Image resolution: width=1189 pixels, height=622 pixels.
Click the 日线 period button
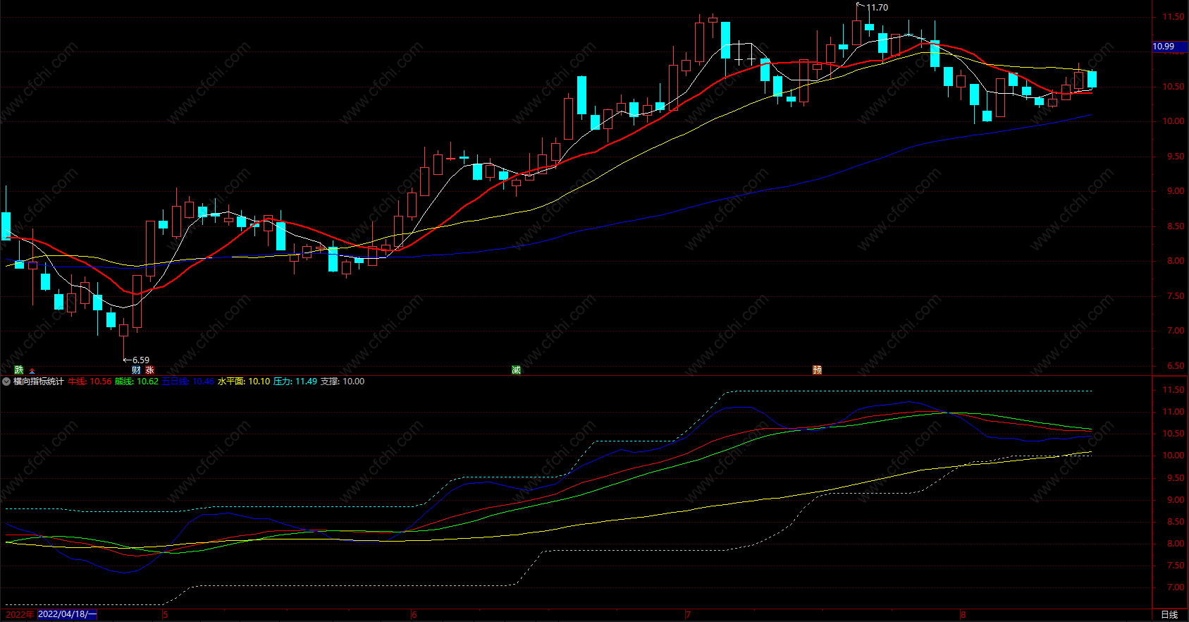pyautogui.click(x=1169, y=614)
